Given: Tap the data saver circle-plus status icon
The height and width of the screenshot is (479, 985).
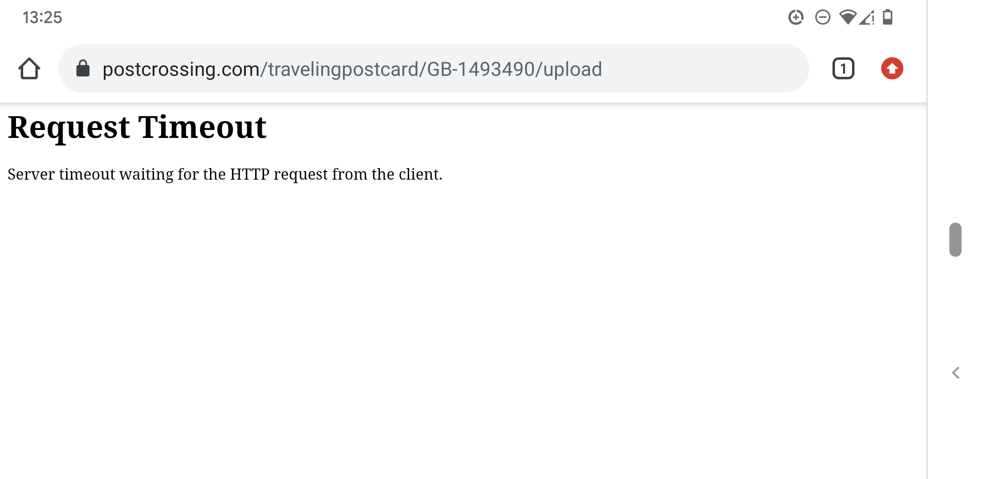Looking at the screenshot, I should coord(796,17).
